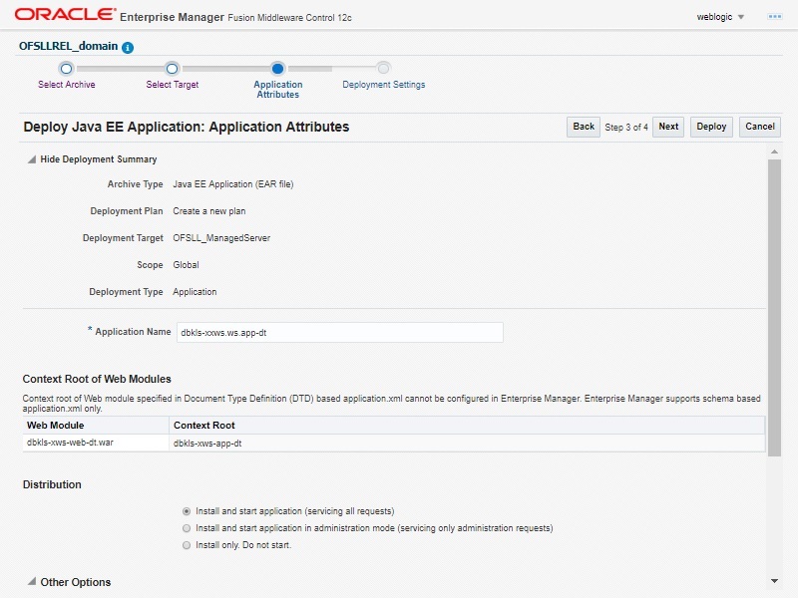Click the Web Module column header

click(96, 426)
